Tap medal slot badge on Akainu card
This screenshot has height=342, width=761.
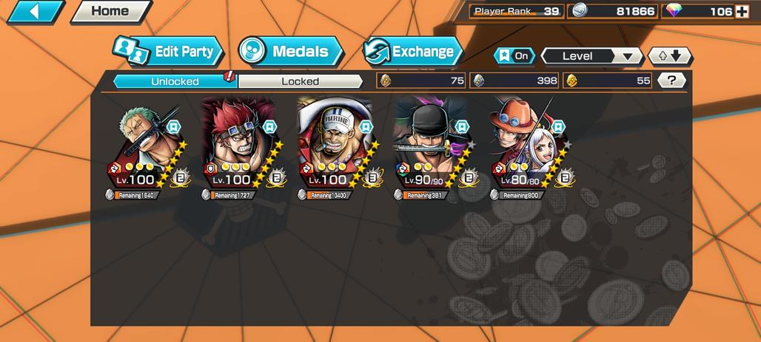pyautogui.click(x=373, y=177)
